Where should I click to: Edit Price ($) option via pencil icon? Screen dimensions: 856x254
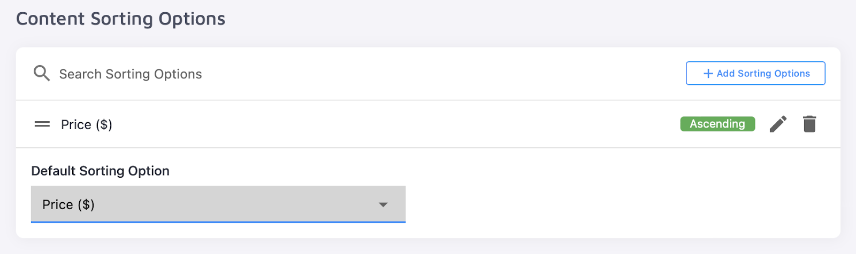(778, 124)
